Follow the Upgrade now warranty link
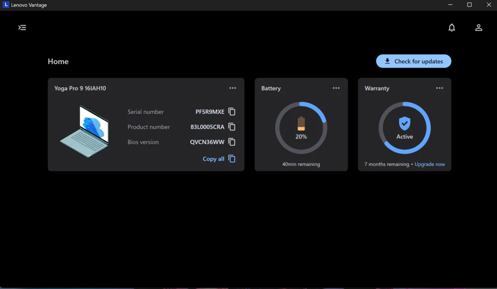497x289 pixels. point(429,164)
